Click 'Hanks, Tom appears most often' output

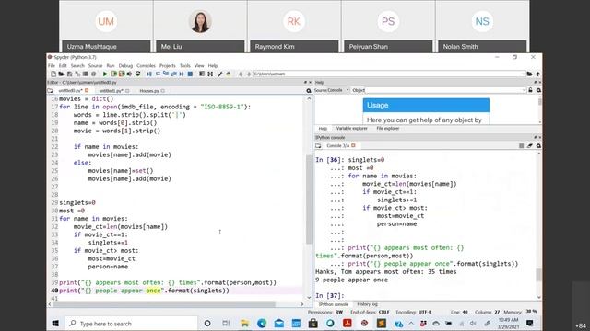point(385,272)
